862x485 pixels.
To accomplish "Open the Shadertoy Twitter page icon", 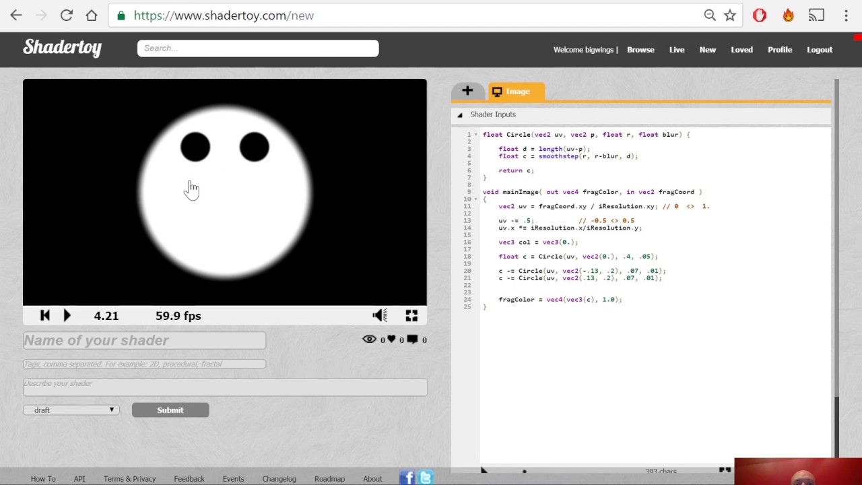I will [x=426, y=478].
